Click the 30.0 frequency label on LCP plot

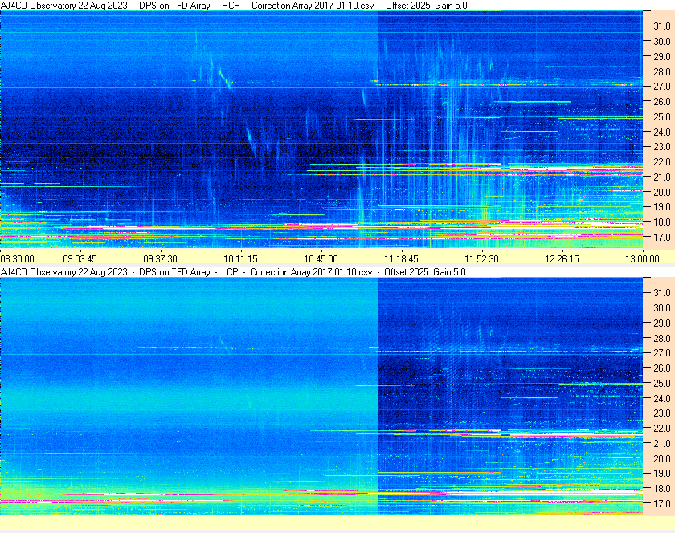pyautogui.click(x=661, y=307)
